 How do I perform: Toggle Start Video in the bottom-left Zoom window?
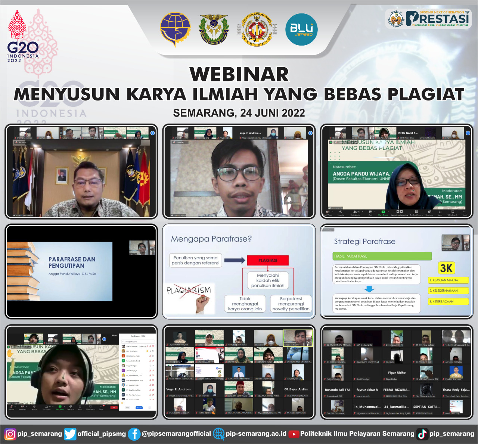pyautogui.click(x=22, y=407)
